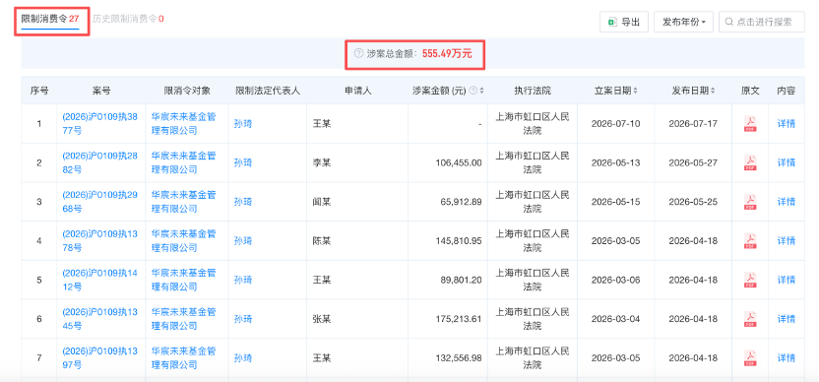Open PDF original for case 沪0109执2882号
Screen dimensions: 819x382
pos(750,163)
